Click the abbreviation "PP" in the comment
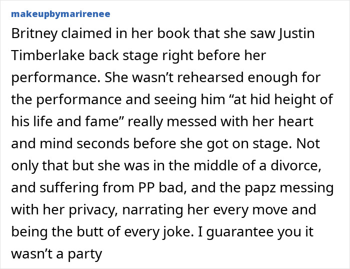 146,188
